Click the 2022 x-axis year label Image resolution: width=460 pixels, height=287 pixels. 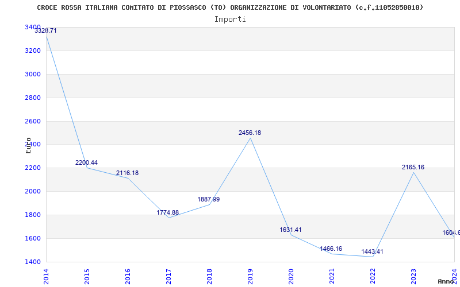tap(373, 277)
